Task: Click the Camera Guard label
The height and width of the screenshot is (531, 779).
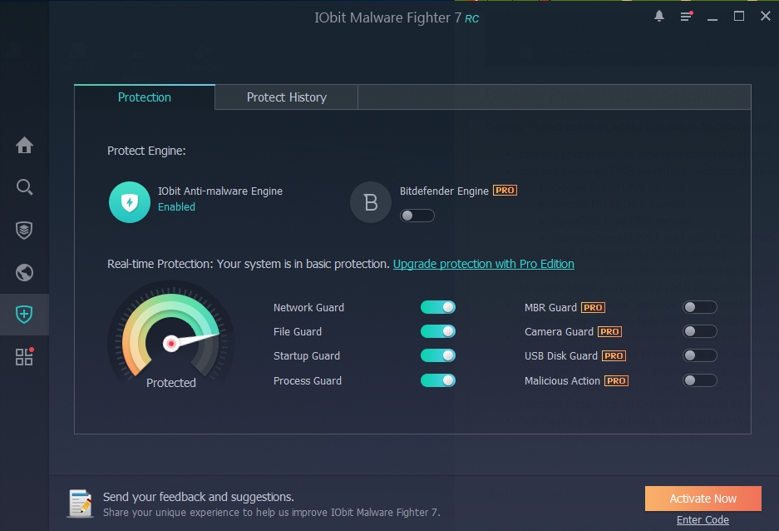Action: point(559,331)
